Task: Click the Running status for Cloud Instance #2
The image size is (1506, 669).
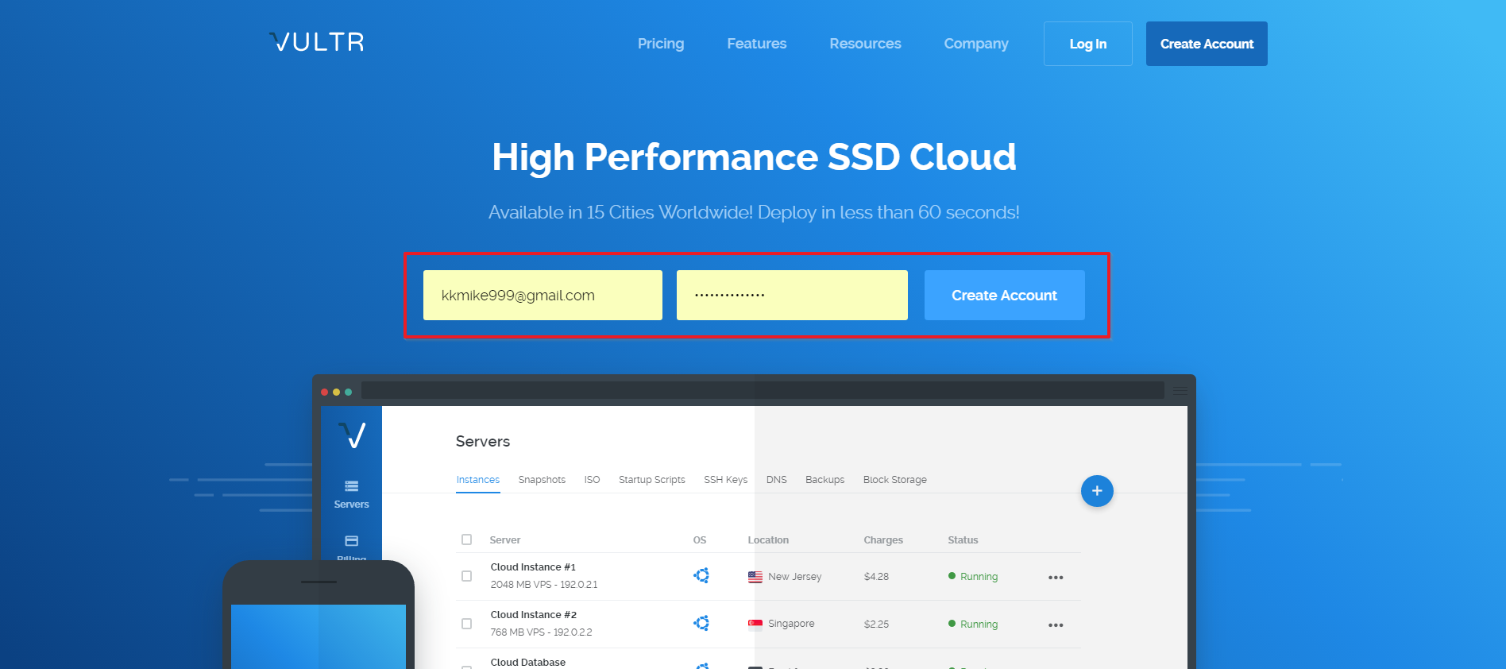Action: 979,625
